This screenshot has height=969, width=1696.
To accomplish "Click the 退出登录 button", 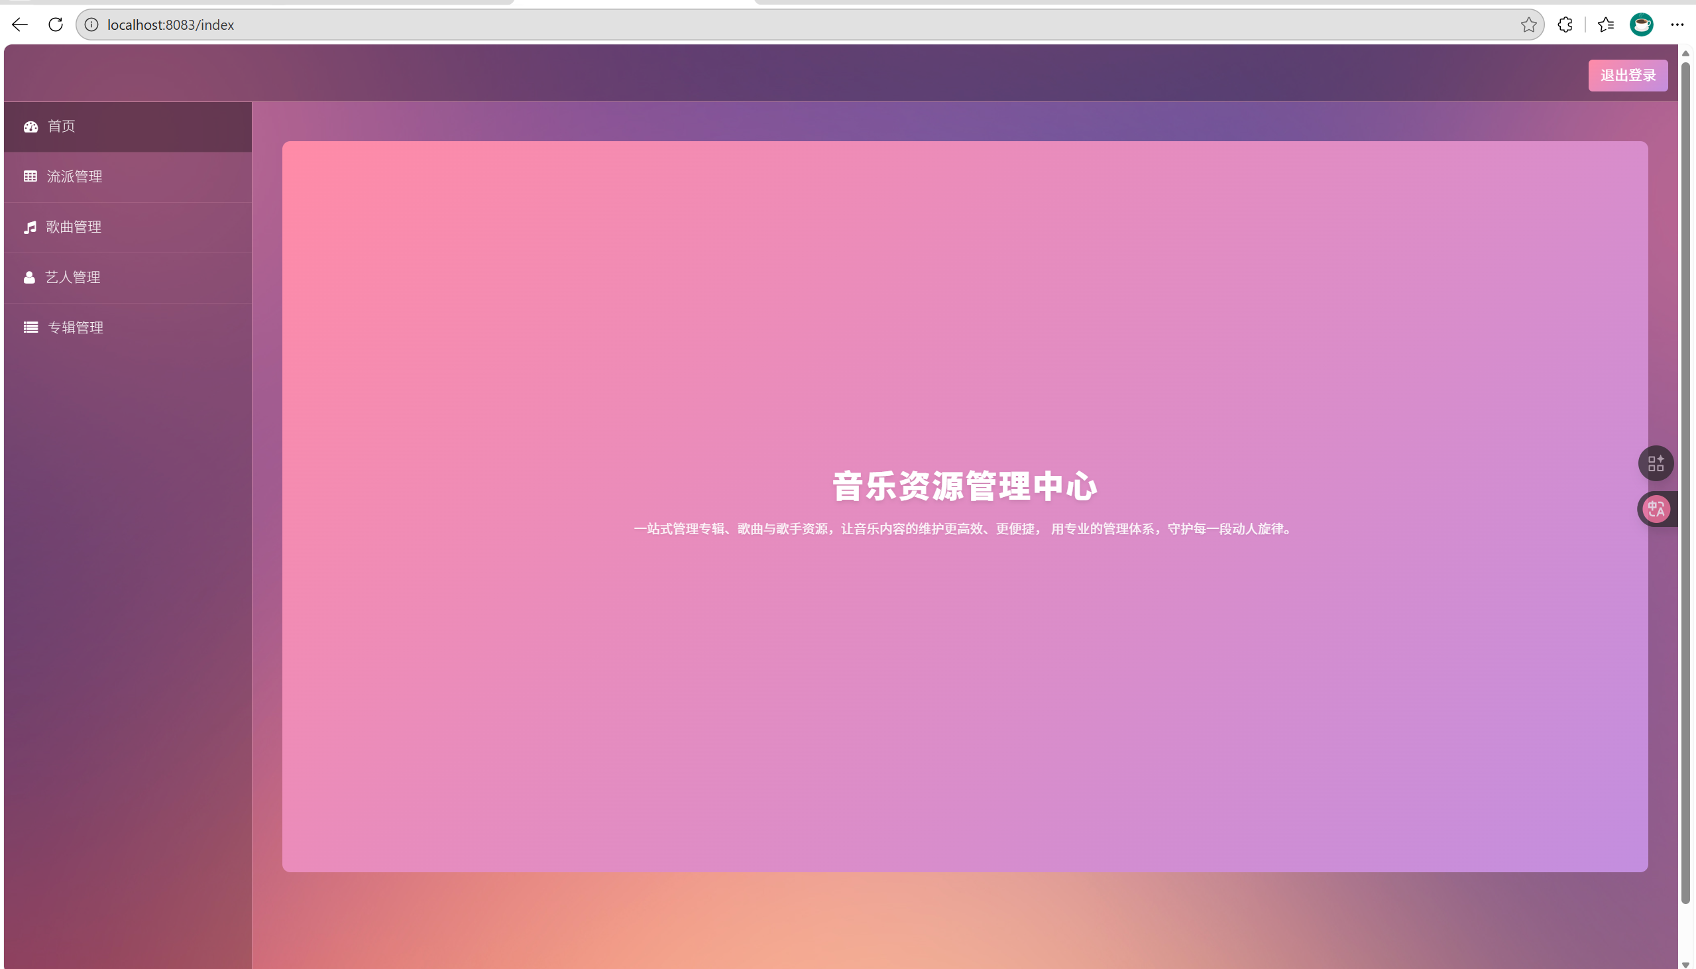I will pos(1628,75).
